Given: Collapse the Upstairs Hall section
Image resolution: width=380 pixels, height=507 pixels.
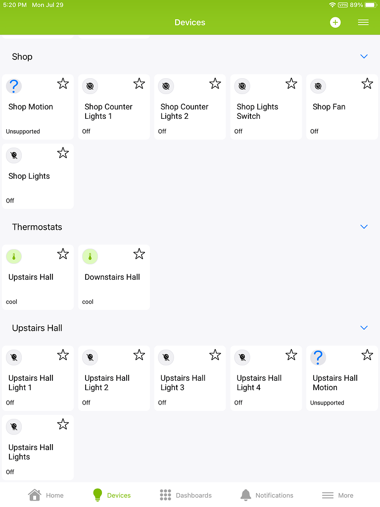Looking at the screenshot, I should point(364,328).
